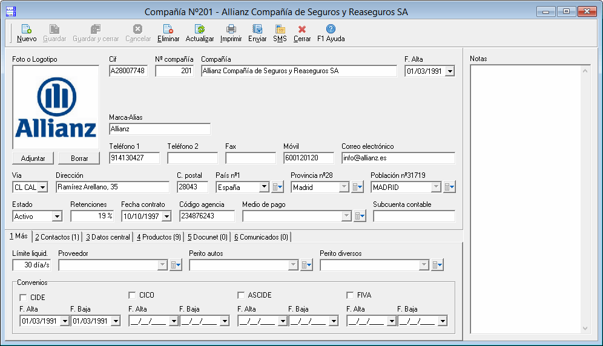603x346 pixels.
Task: Switch to the 4 Productos tab
Action: pyautogui.click(x=159, y=237)
